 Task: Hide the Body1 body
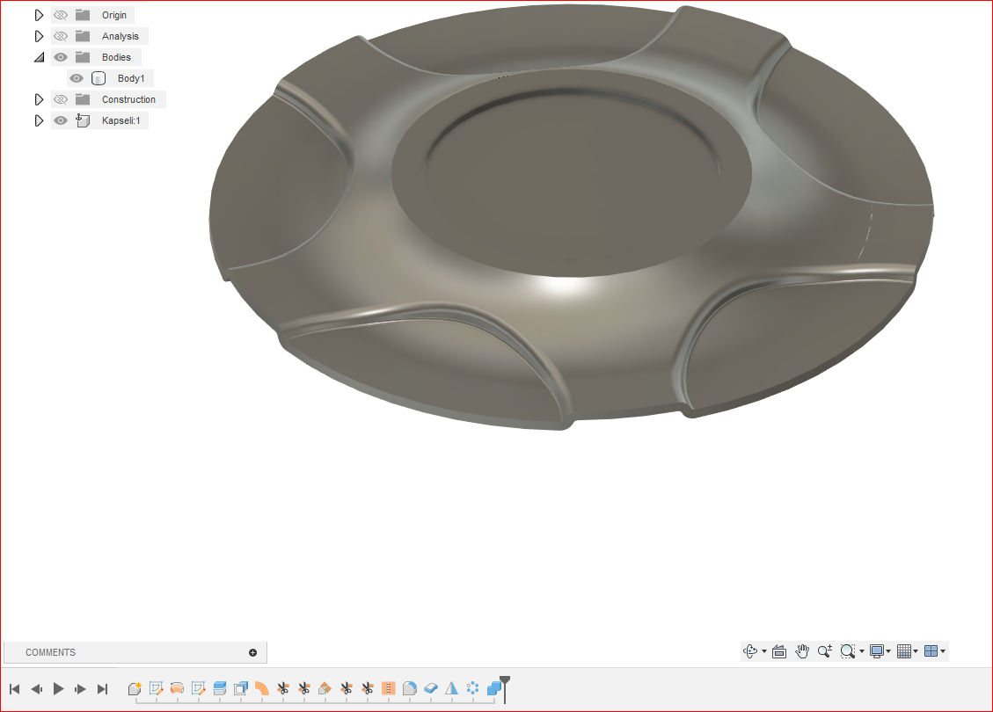pyautogui.click(x=77, y=77)
